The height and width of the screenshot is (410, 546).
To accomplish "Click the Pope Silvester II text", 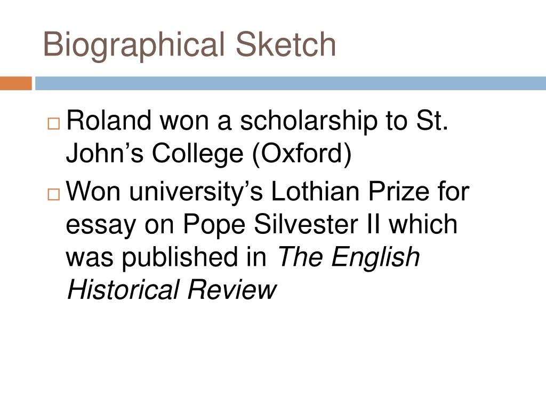I will [x=282, y=224].
